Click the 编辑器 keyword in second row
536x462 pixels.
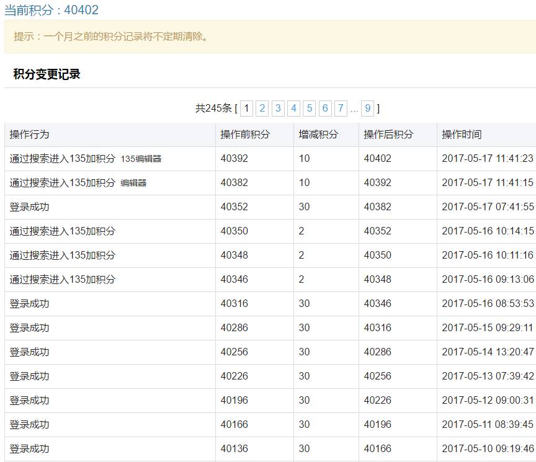click(133, 183)
